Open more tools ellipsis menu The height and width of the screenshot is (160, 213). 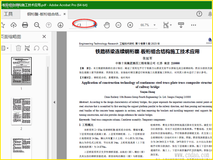194,25
